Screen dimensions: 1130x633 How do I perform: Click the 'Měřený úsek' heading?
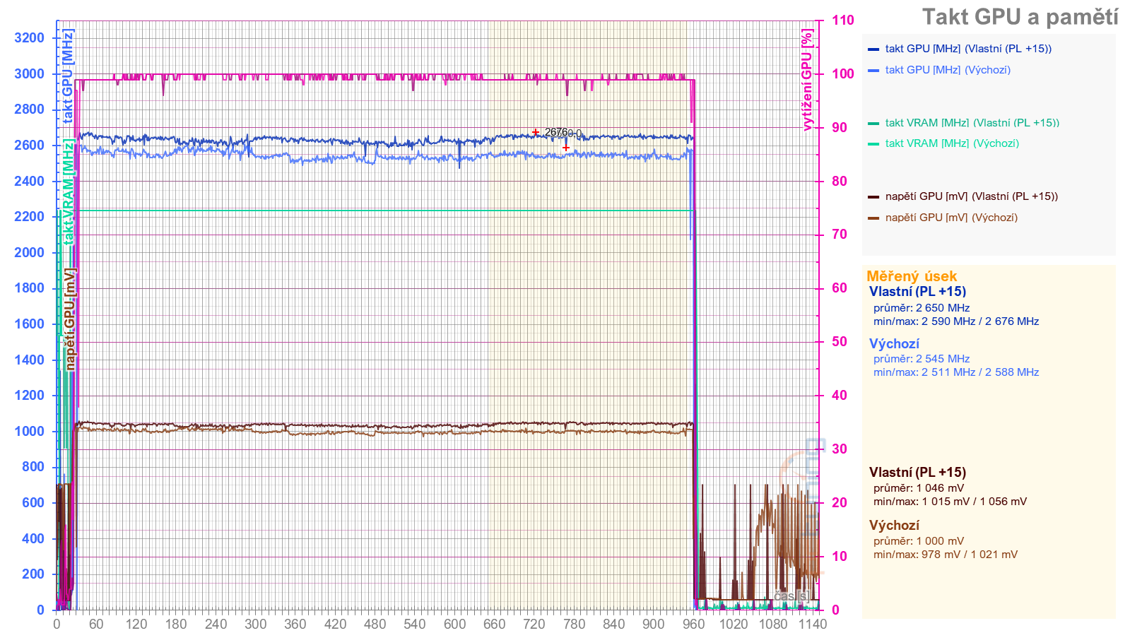click(x=912, y=276)
